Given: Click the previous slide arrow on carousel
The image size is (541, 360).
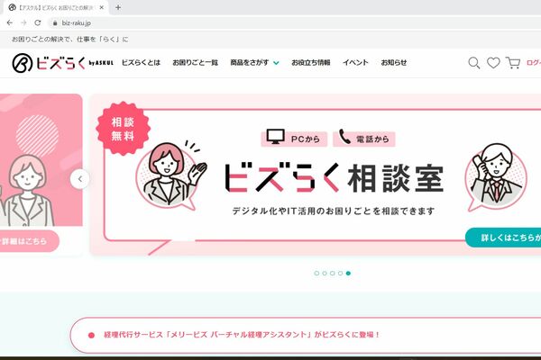Looking at the screenshot, I should pos(79,179).
